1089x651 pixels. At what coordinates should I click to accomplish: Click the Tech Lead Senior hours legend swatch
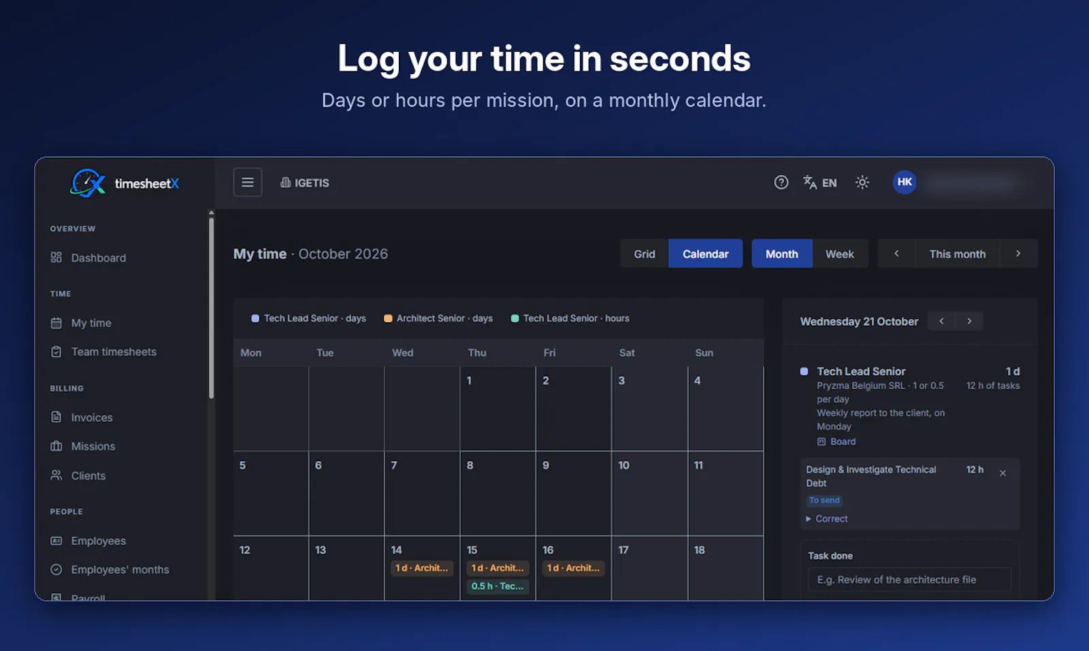[515, 318]
